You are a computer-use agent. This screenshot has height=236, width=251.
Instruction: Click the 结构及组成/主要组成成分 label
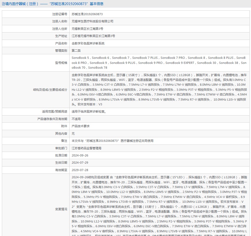[x=50, y=90]
